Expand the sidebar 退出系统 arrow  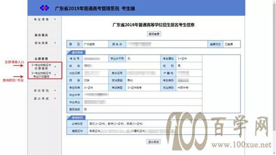55,99
